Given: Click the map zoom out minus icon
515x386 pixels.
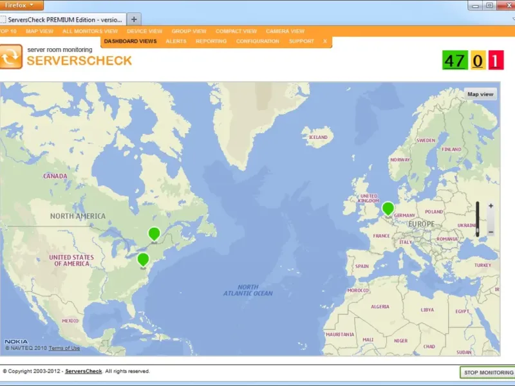Looking at the screenshot, I should tap(491, 232).
